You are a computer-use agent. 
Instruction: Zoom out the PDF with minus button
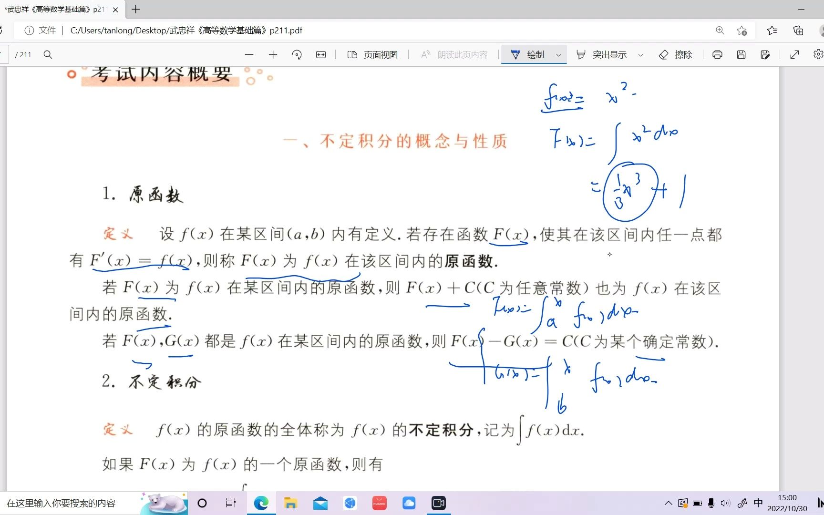tap(249, 54)
